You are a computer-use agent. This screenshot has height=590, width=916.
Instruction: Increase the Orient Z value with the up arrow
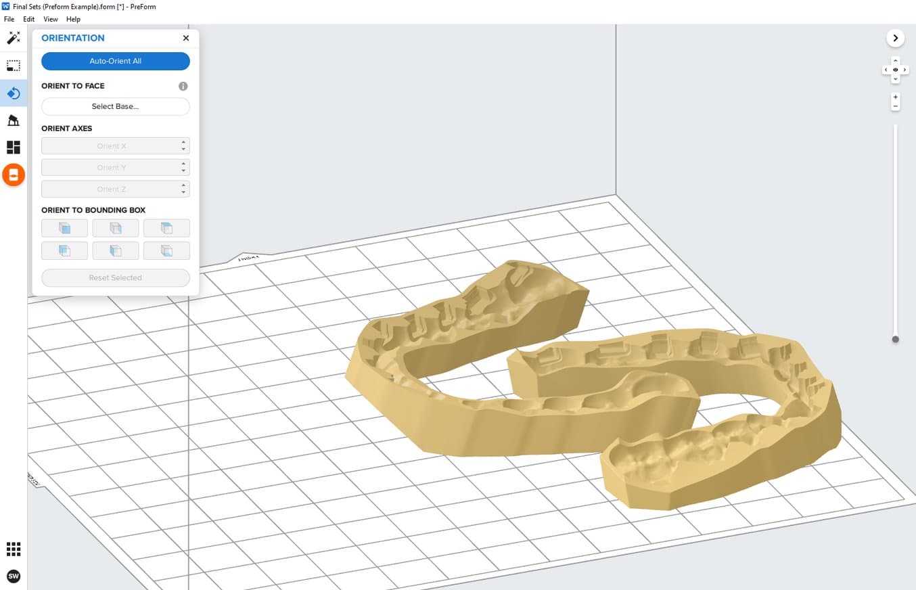184,185
